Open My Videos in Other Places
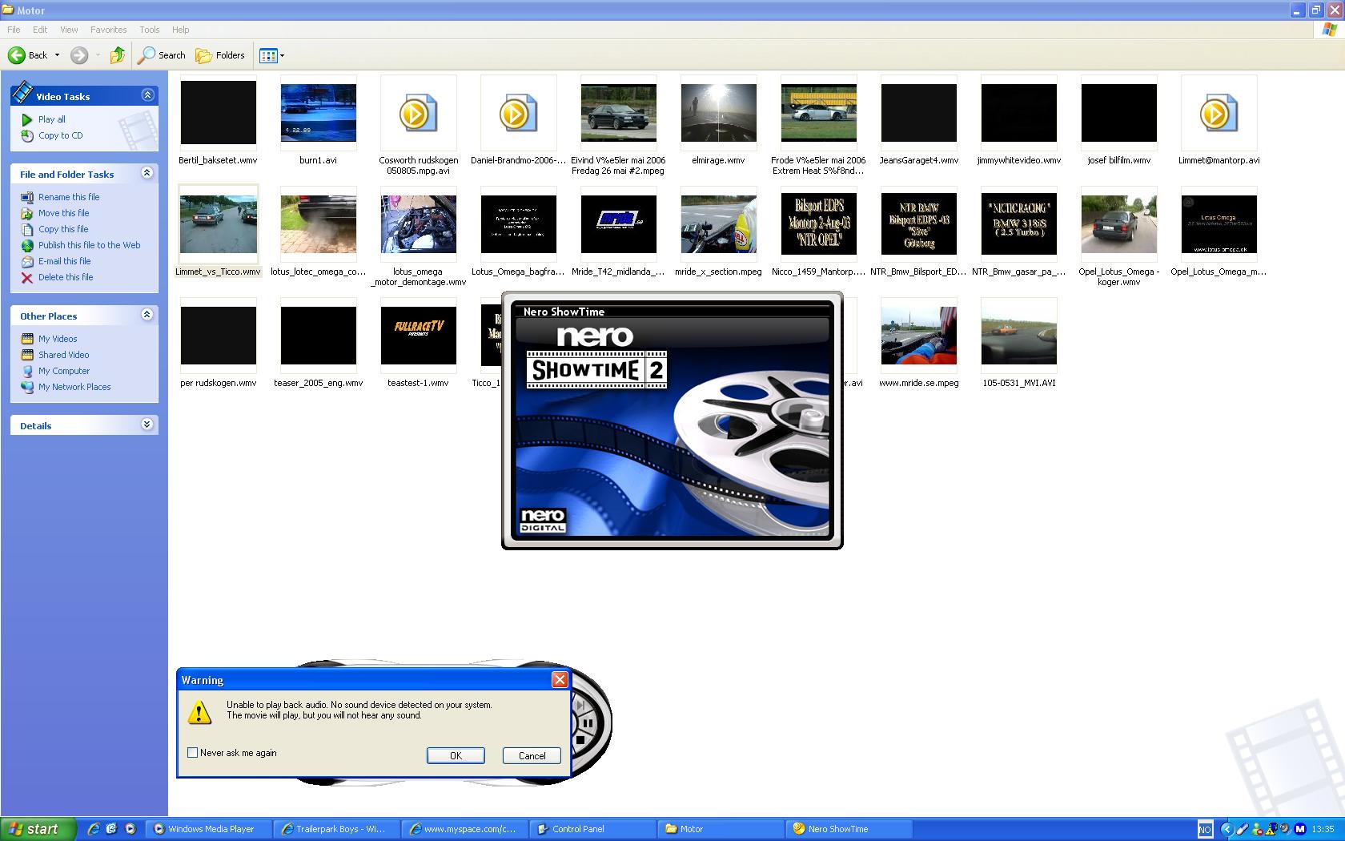This screenshot has width=1345, height=841. click(x=58, y=339)
